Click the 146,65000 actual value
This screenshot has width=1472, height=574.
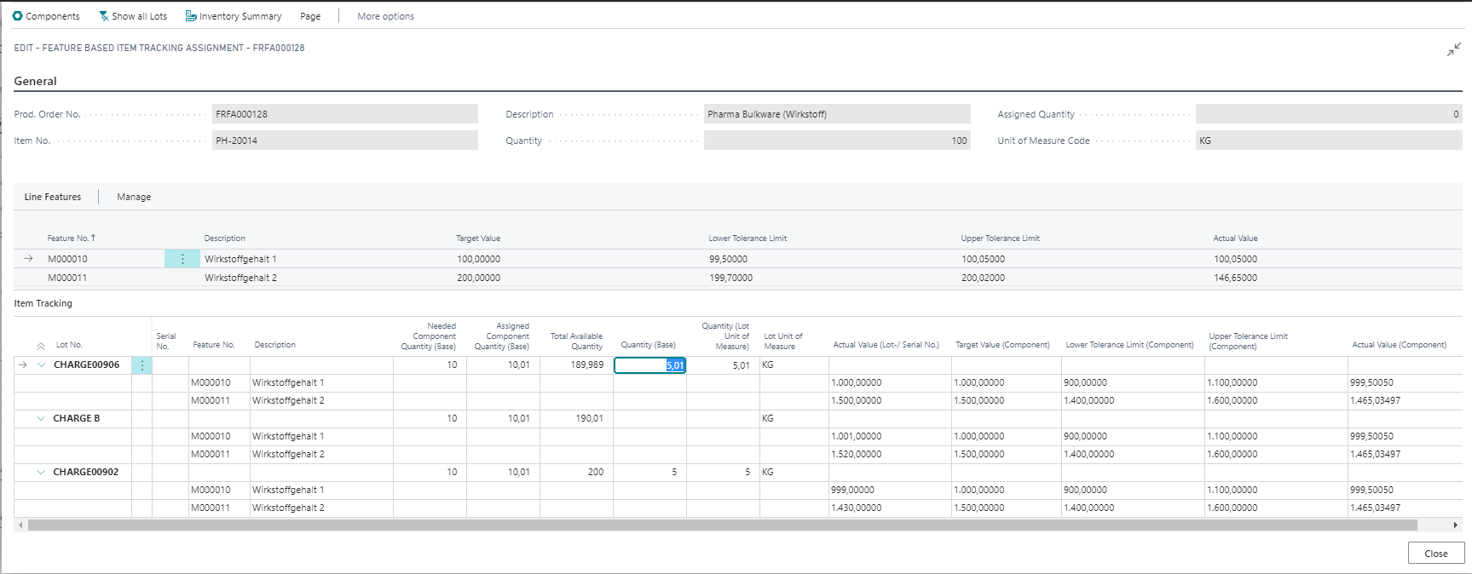tap(1235, 278)
